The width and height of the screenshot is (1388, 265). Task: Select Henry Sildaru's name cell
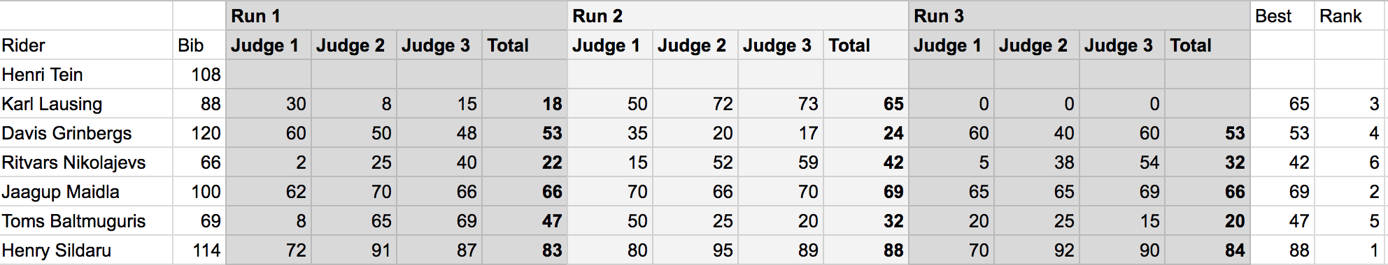pyautogui.click(x=86, y=250)
